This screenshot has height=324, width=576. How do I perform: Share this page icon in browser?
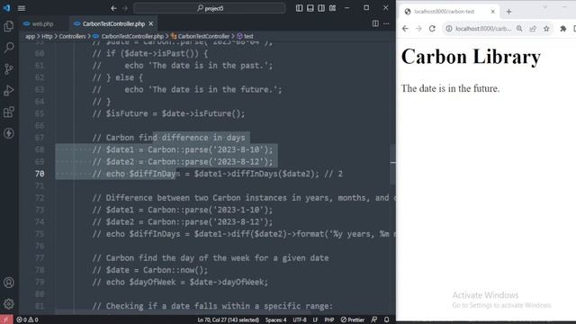click(x=533, y=28)
